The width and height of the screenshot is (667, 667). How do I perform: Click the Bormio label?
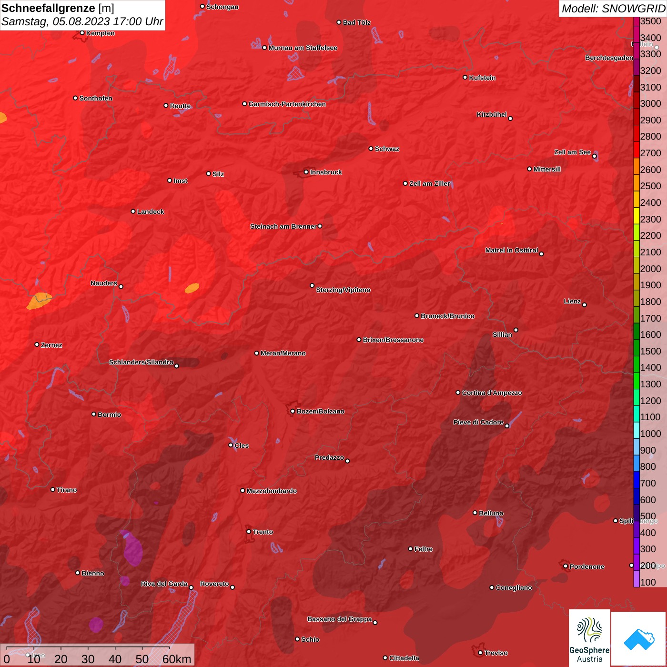[109, 414]
